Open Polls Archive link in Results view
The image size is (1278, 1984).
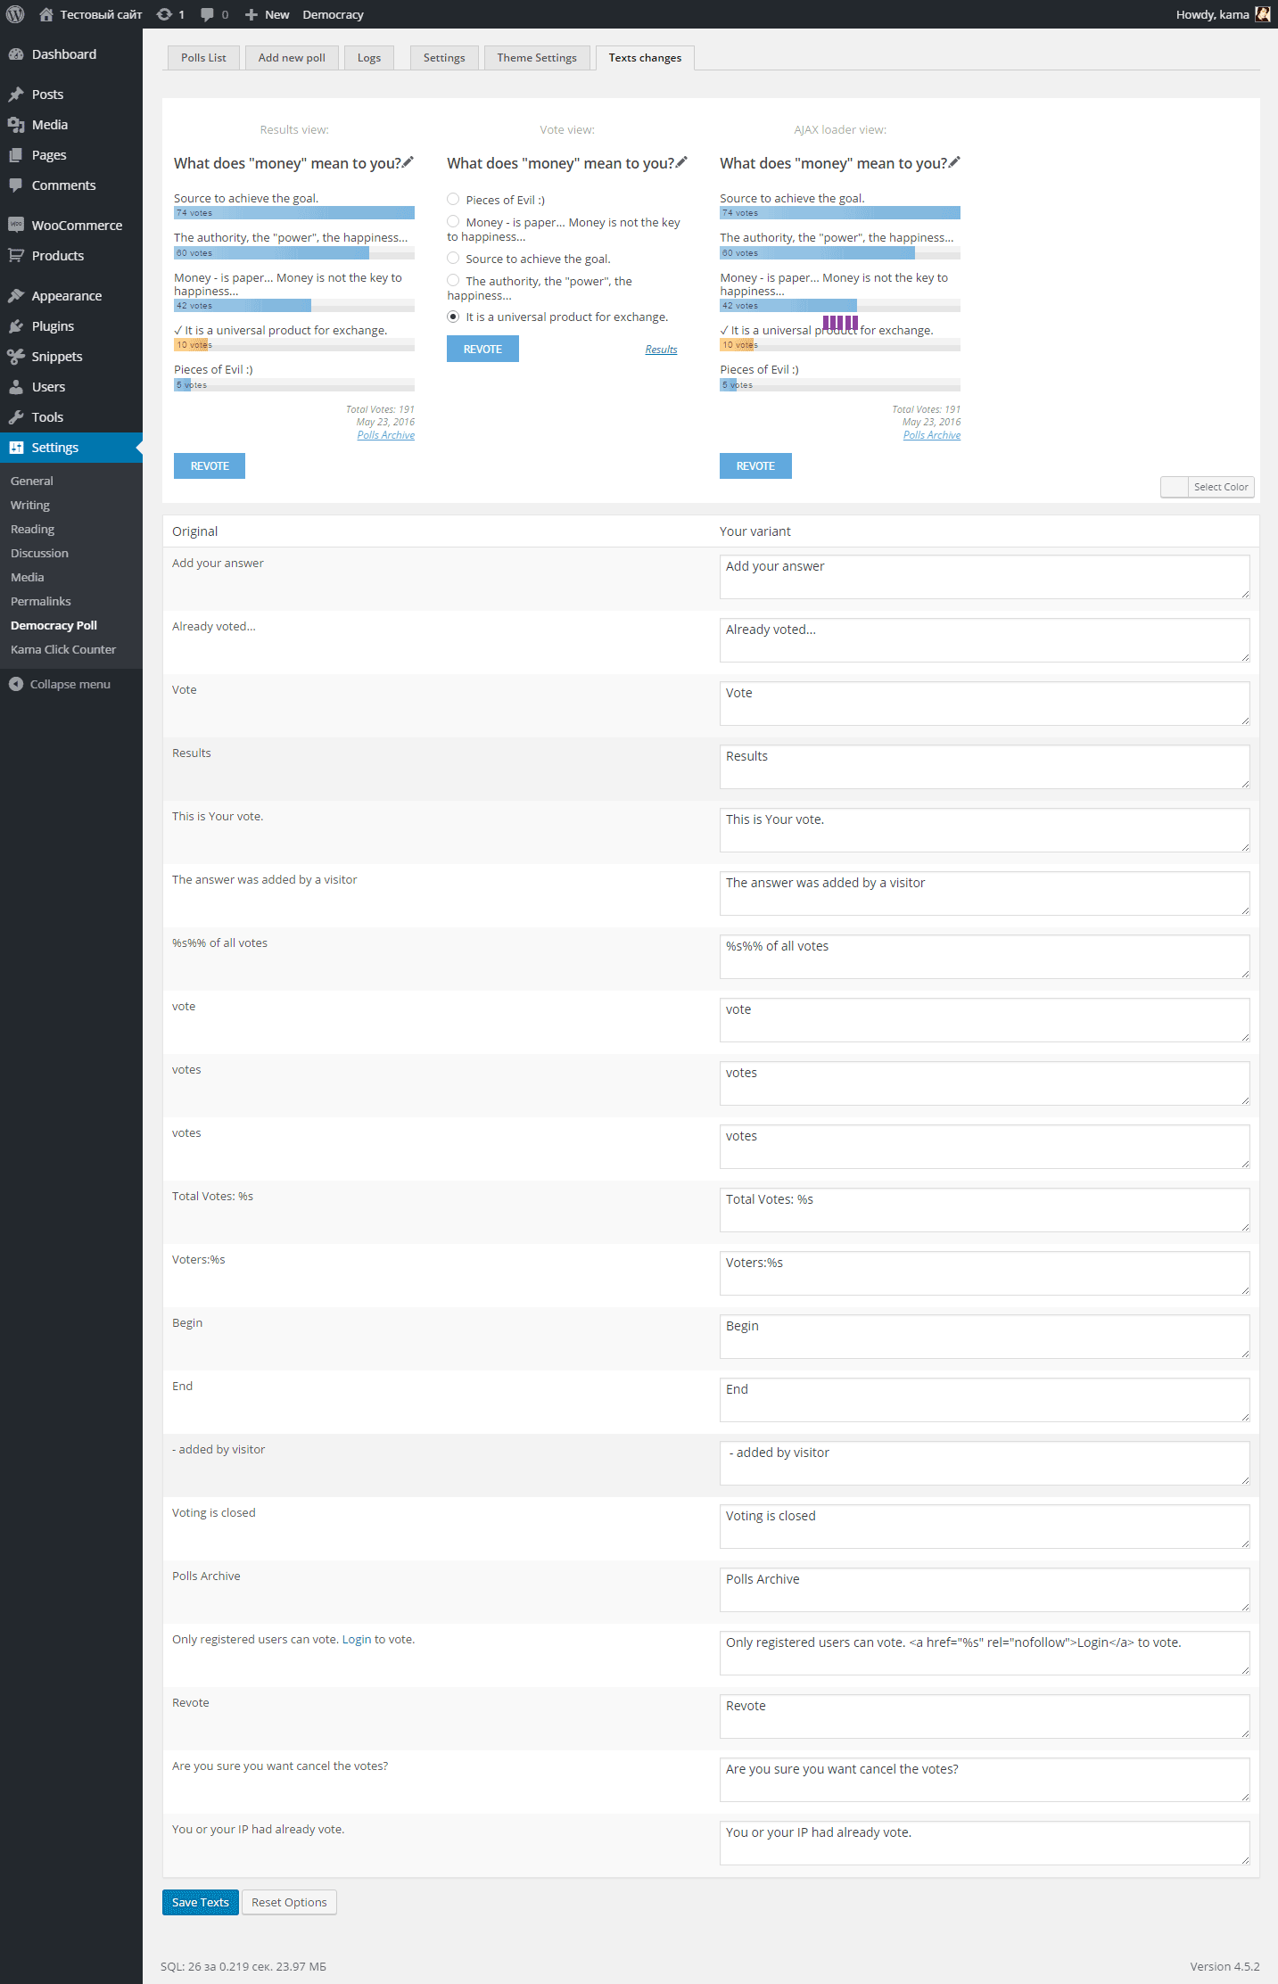385,435
